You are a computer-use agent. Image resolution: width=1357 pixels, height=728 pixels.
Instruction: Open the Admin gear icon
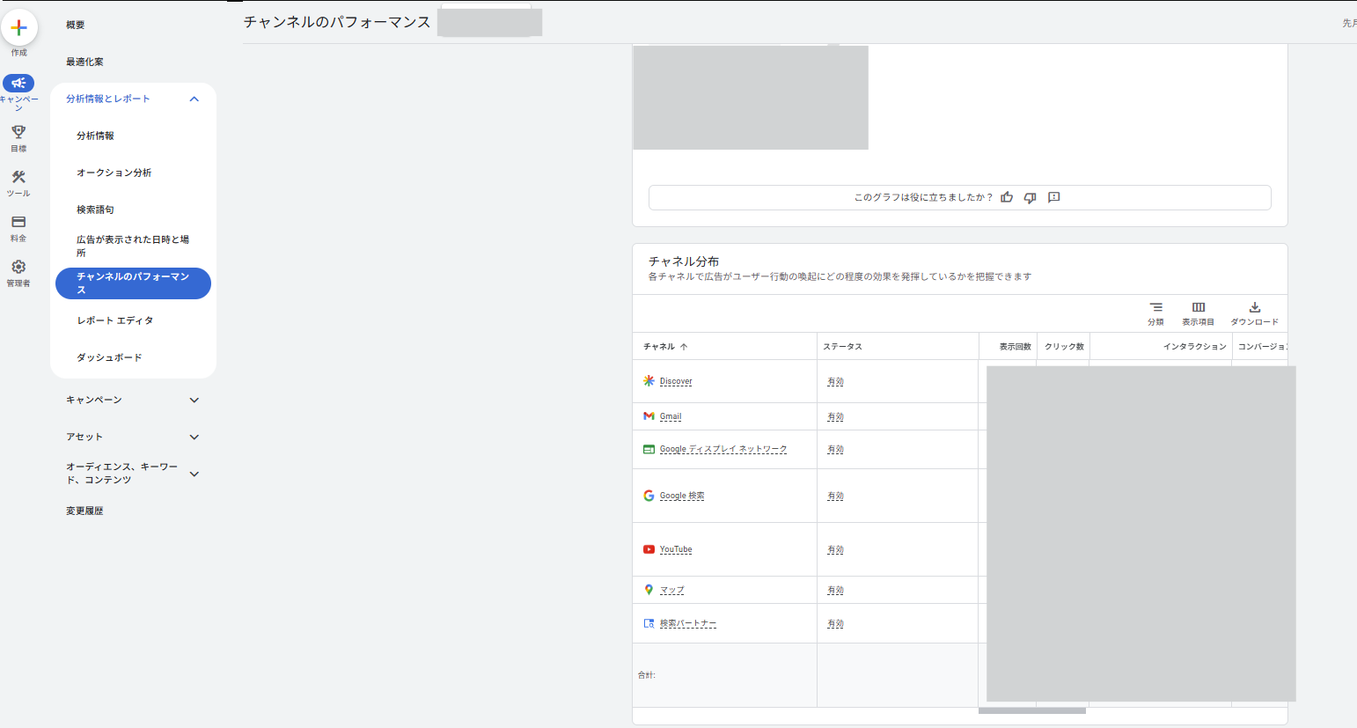coord(18,267)
